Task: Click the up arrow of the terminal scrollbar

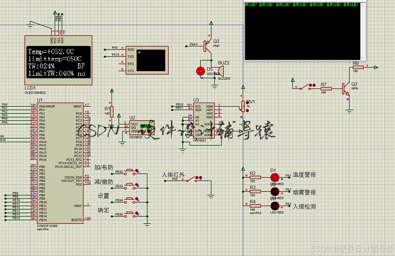Action: [363, 5]
